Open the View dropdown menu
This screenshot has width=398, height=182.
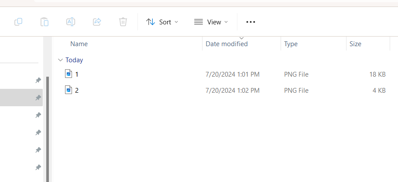tap(211, 22)
